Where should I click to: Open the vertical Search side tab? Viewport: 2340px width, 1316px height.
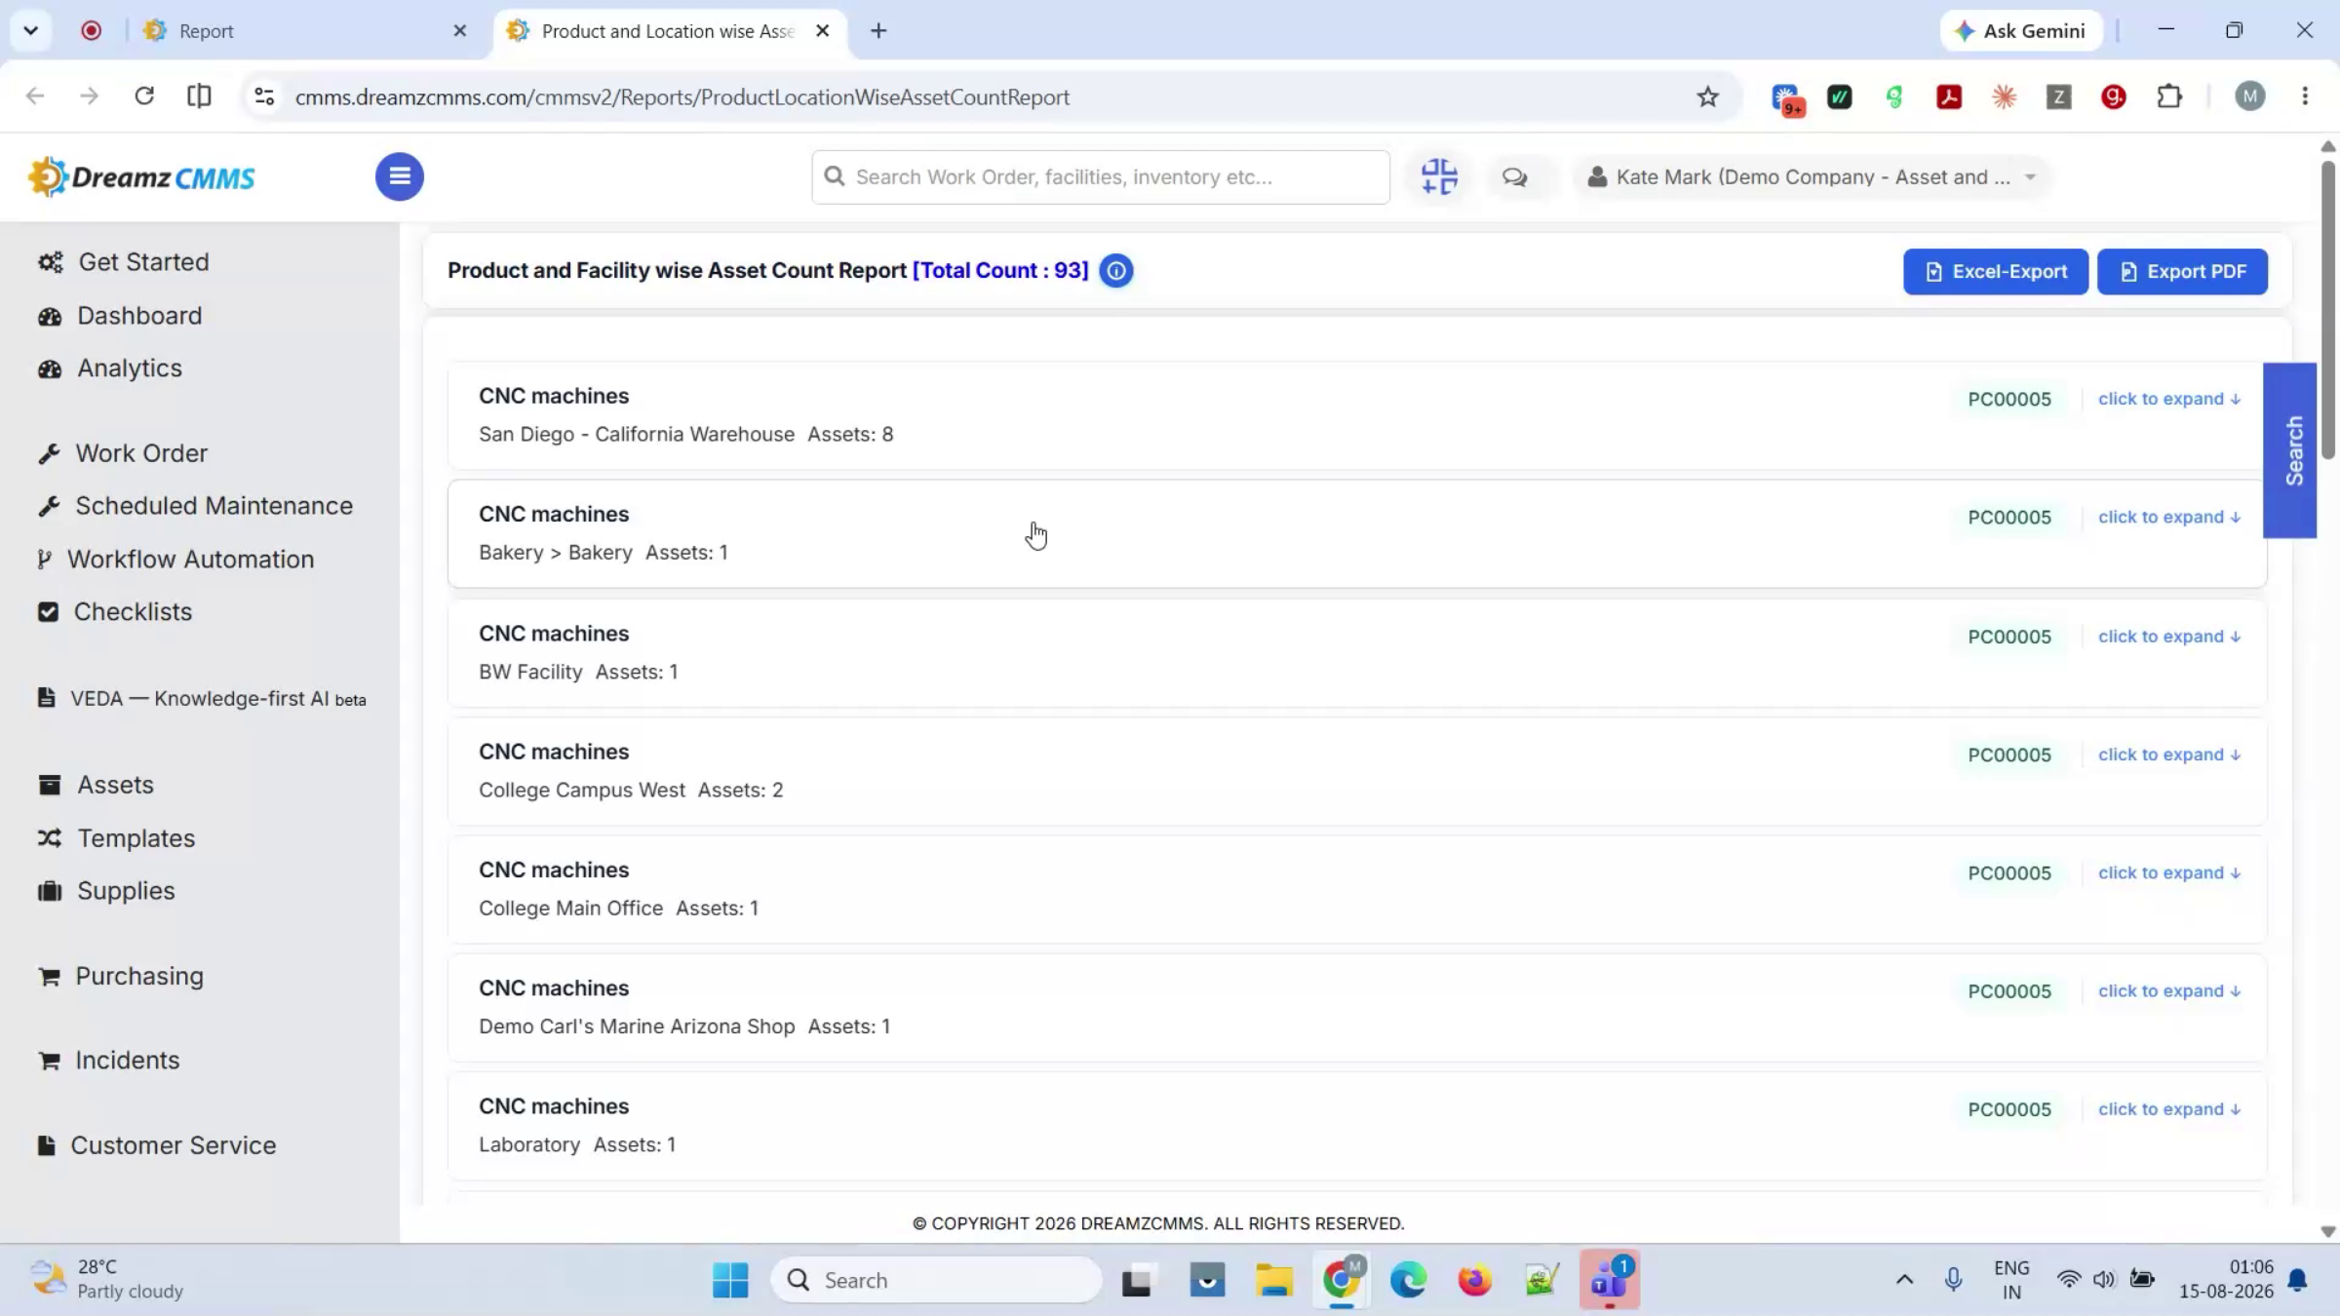tap(2289, 450)
